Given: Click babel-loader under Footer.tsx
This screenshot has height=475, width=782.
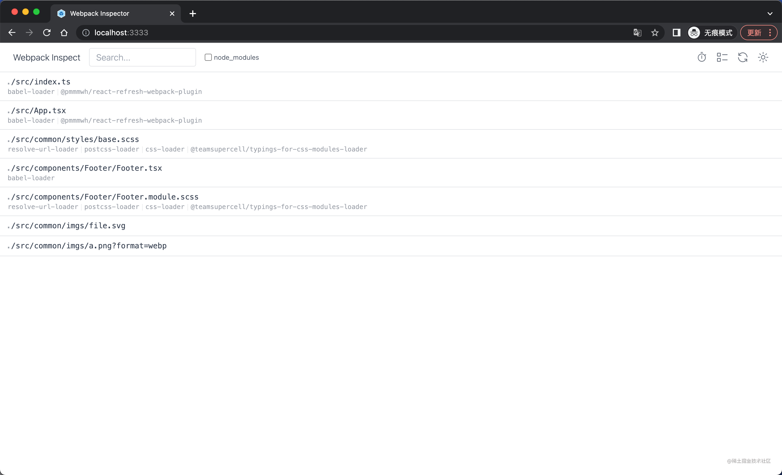Looking at the screenshot, I should click(31, 178).
